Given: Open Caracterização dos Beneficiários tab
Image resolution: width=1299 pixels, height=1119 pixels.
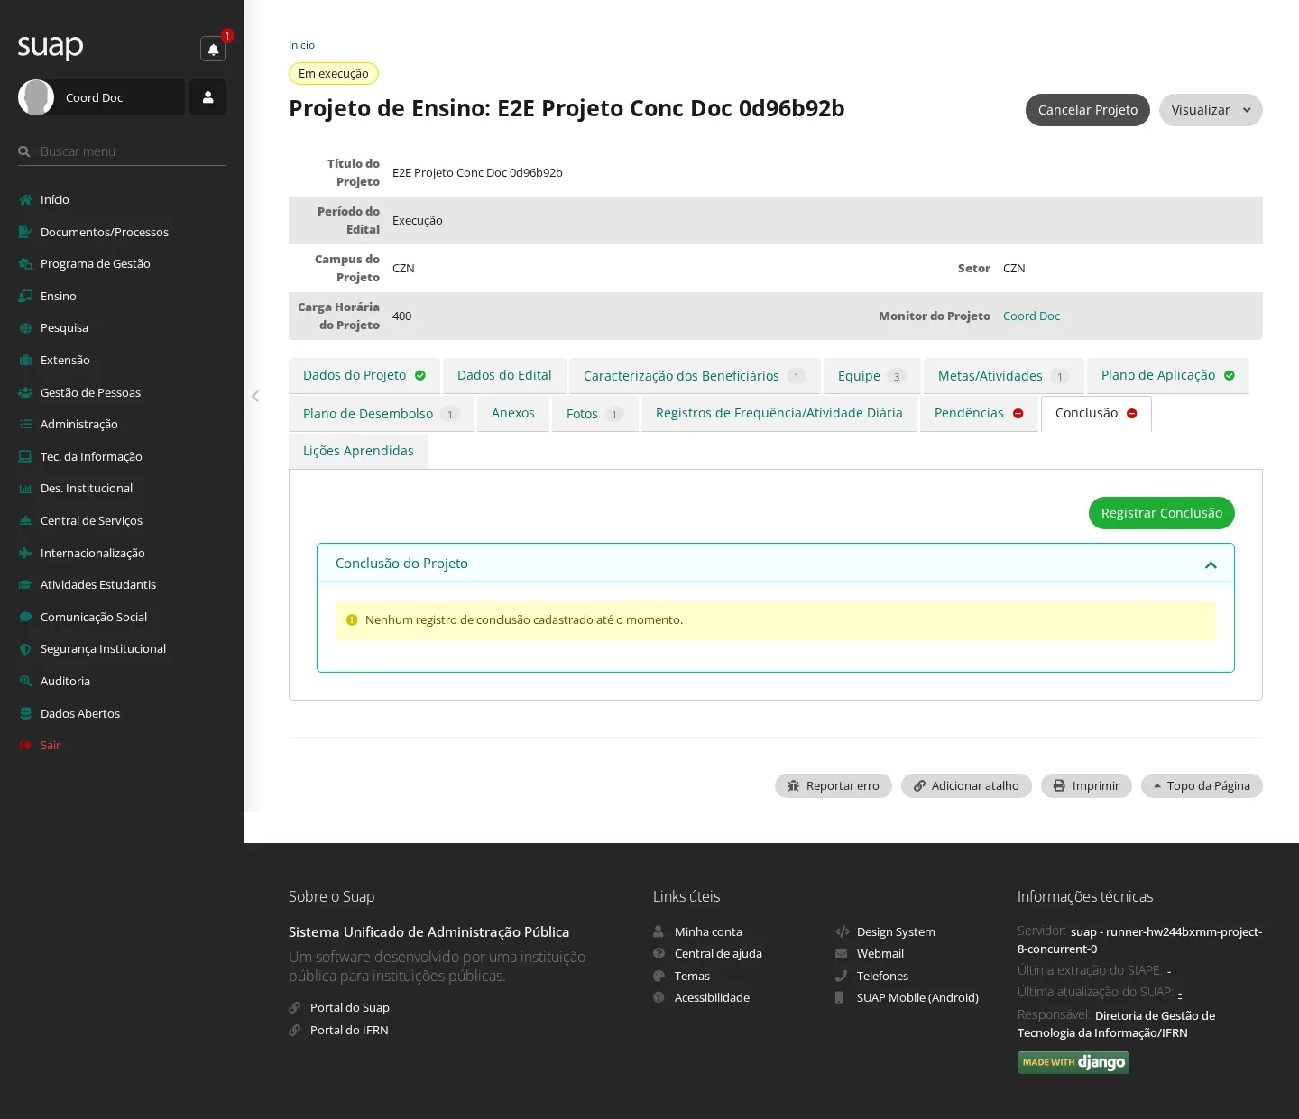Looking at the screenshot, I should (695, 376).
